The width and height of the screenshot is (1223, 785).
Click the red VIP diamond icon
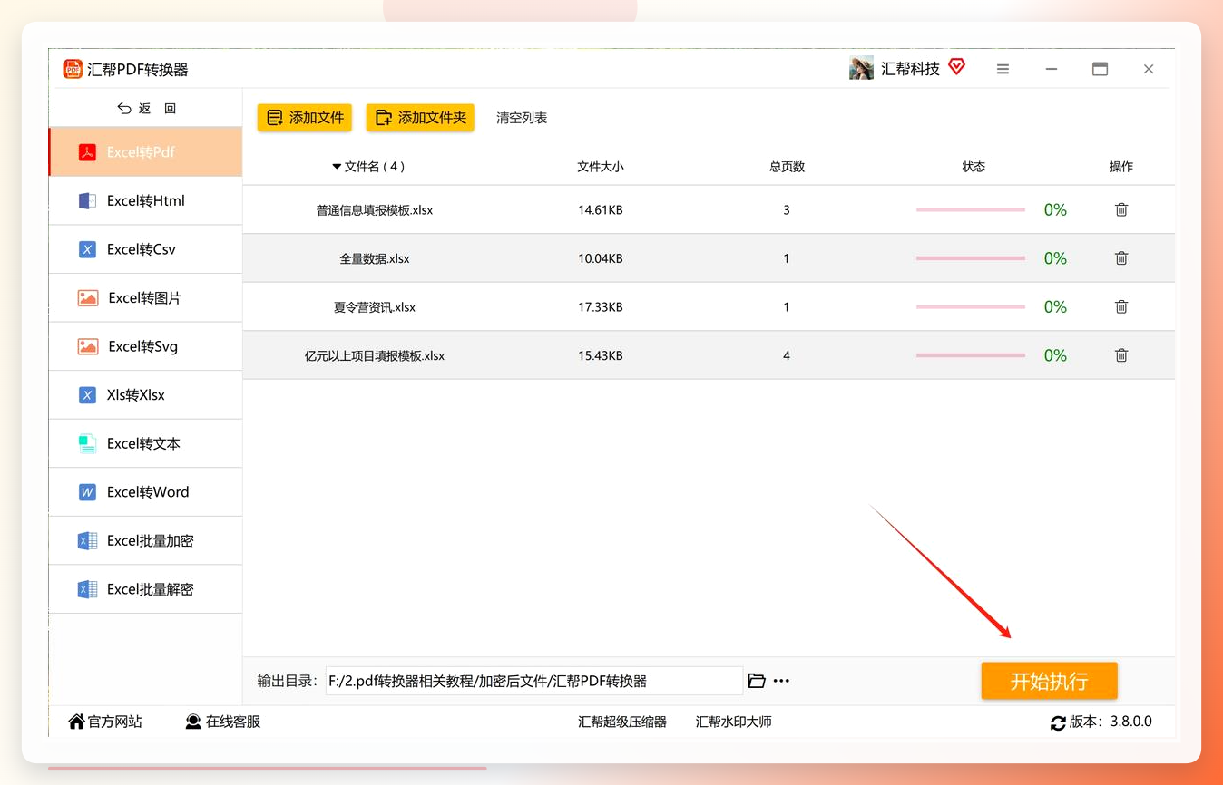click(x=956, y=66)
